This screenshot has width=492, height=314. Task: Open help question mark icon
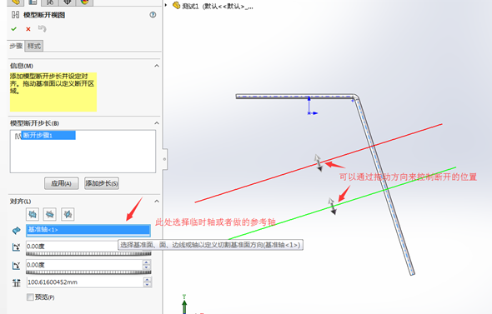pos(153,14)
